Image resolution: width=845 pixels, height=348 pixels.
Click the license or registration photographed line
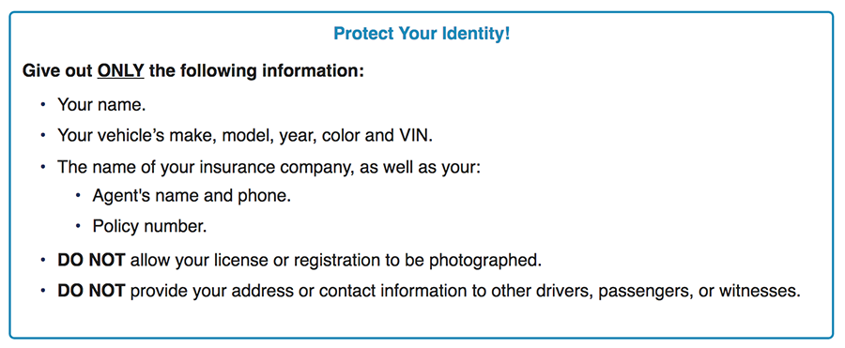coord(300,260)
